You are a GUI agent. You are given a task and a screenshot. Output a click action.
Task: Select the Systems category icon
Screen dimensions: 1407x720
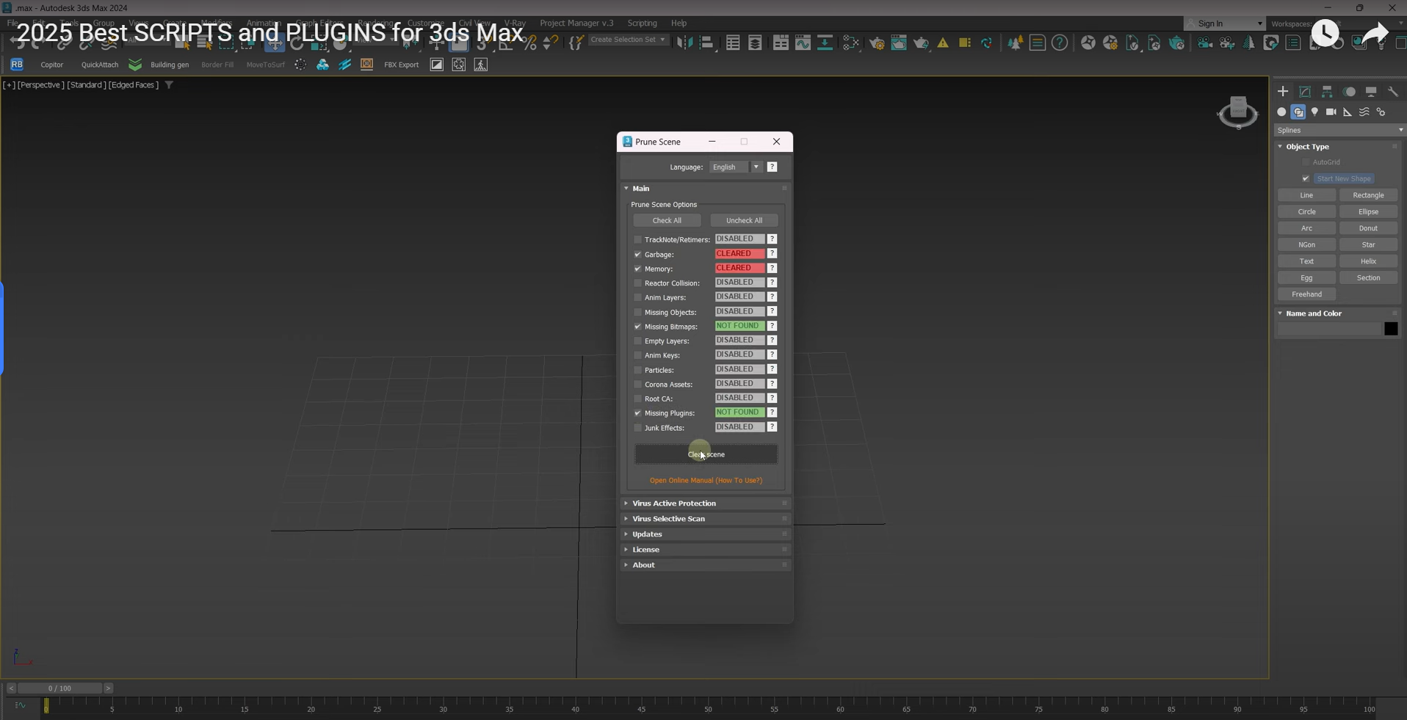[x=1381, y=112]
